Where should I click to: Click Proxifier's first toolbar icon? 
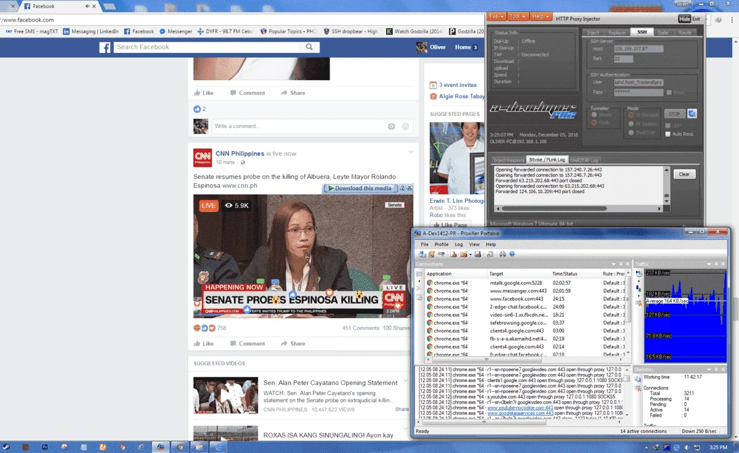tap(422, 254)
